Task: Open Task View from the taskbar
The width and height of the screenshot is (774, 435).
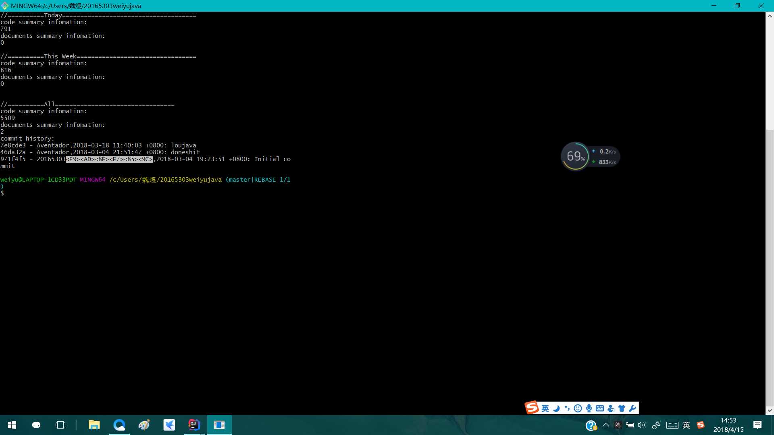Action: (x=60, y=425)
